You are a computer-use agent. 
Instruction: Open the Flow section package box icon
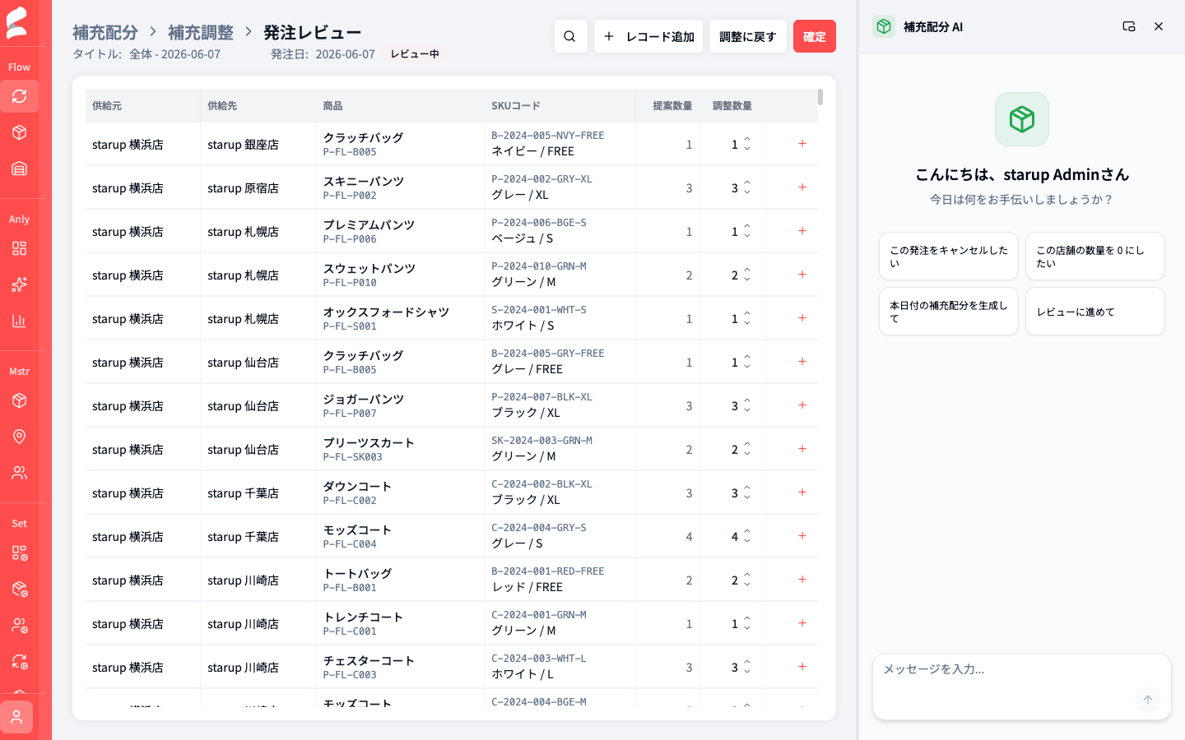tap(19, 132)
